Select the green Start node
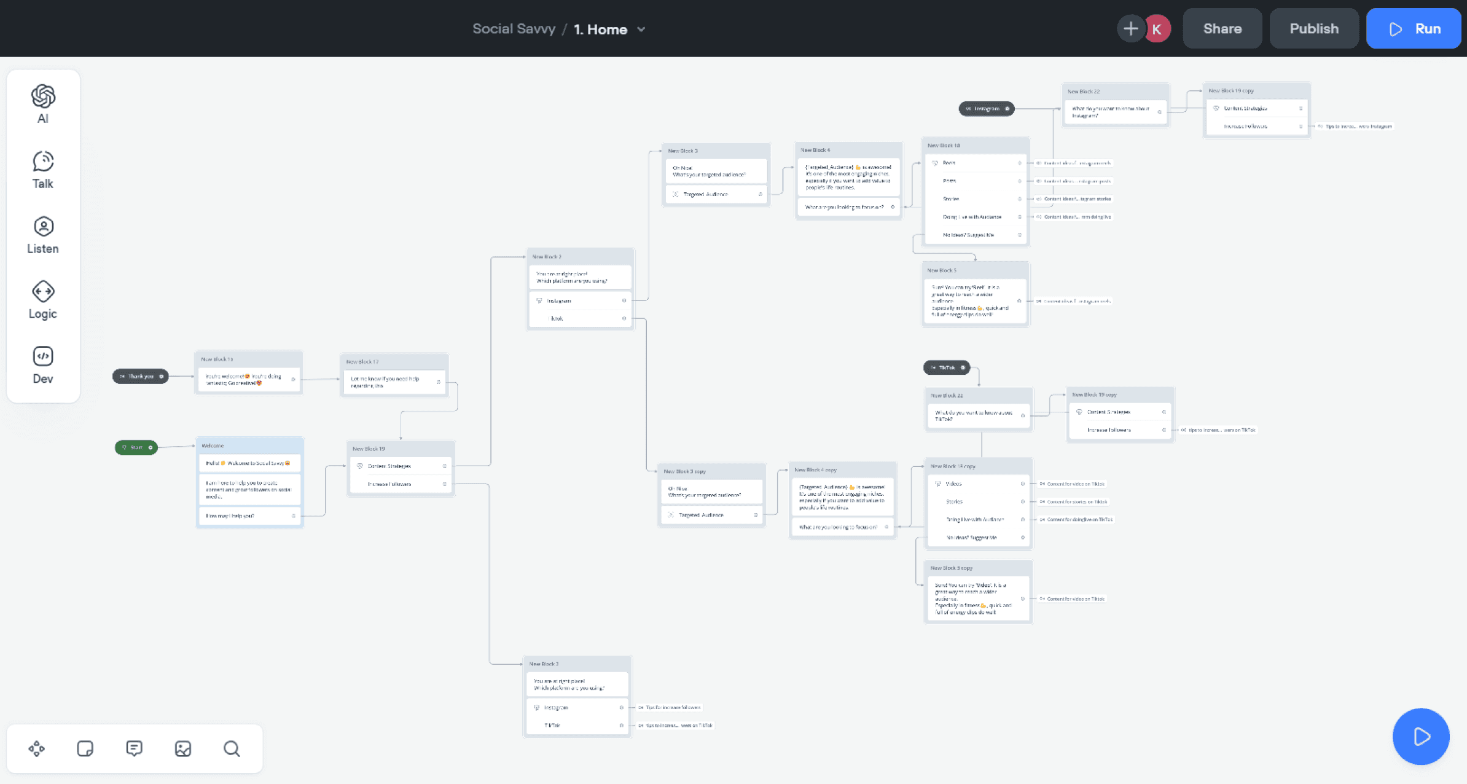 click(x=136, y=447)
